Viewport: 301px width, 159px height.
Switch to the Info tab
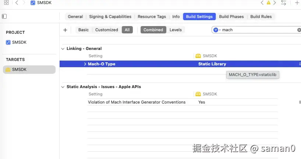click(x=176, y=17)
